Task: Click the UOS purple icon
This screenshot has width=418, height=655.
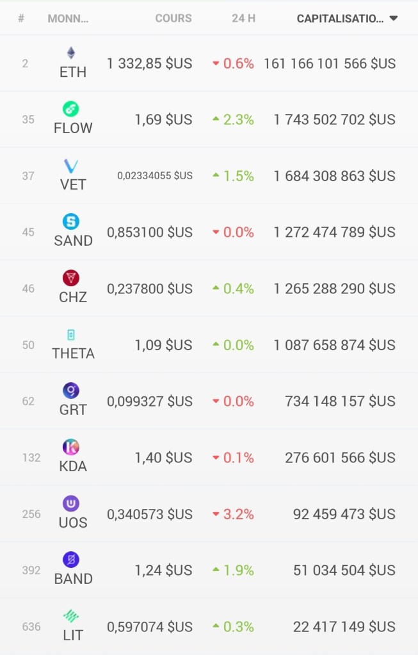Action: click(71, 503)
